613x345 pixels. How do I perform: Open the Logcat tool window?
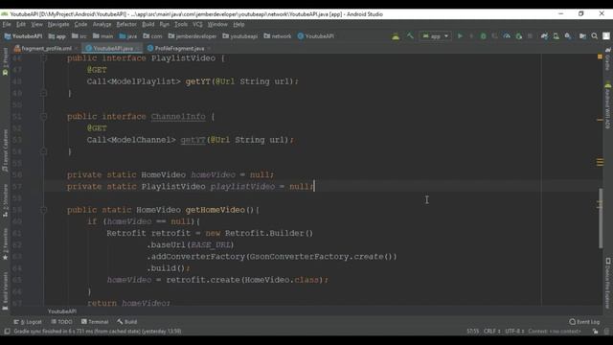click(x=28, y=322)
